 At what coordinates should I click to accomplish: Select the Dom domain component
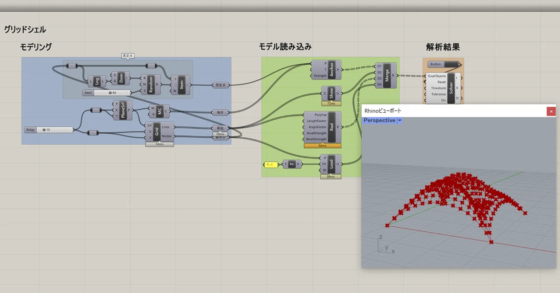tap(121, 78)
